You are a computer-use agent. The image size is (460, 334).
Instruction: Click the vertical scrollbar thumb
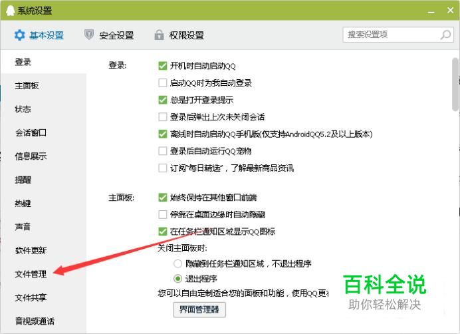pyautogui.click(x=455, y=84)
